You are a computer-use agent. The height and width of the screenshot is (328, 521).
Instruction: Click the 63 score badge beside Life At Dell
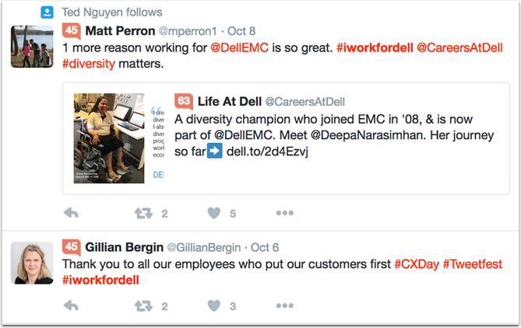tap(184, 101)
